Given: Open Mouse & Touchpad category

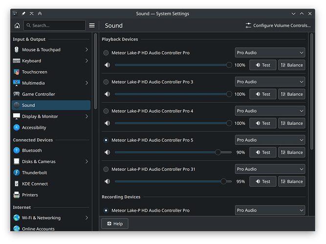Looking at the screenshot, I should click(51, 50).
